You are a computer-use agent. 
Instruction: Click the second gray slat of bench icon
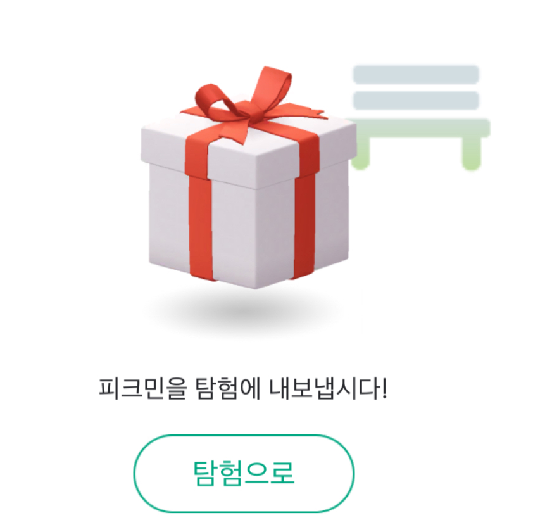pos(416,101)
